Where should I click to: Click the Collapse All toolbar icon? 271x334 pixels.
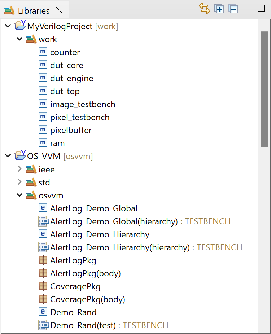point(233,9)
